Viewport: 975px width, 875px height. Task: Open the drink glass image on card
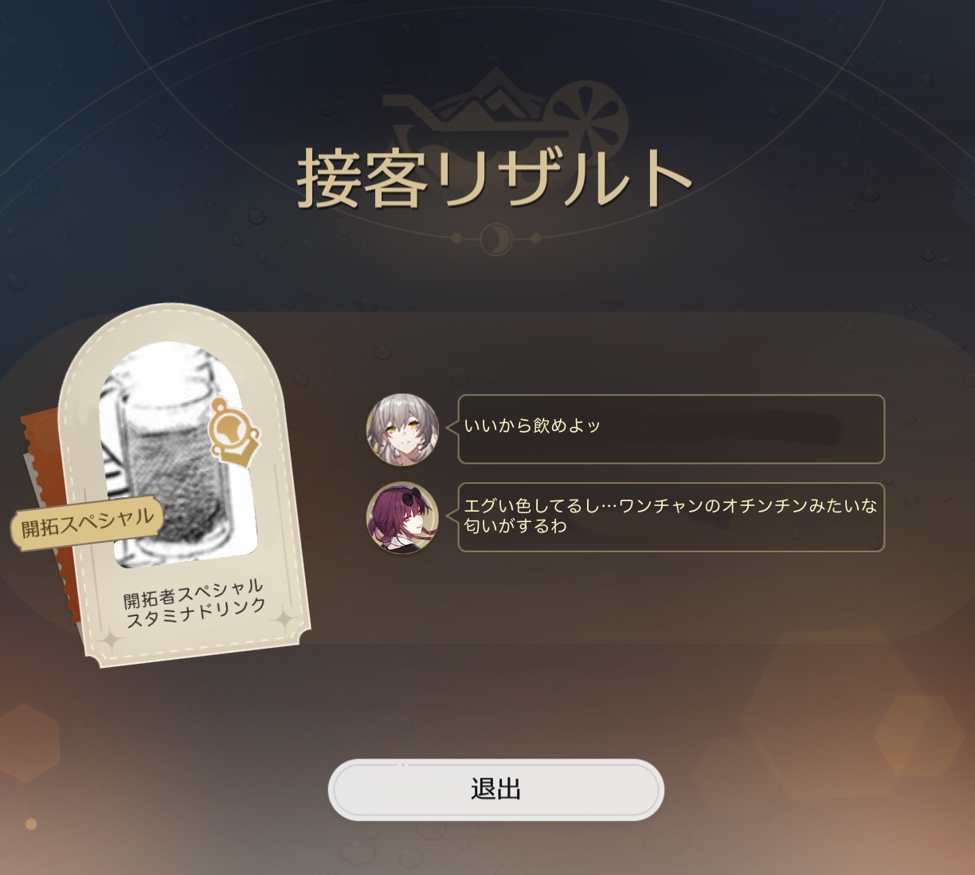point(178,454)
